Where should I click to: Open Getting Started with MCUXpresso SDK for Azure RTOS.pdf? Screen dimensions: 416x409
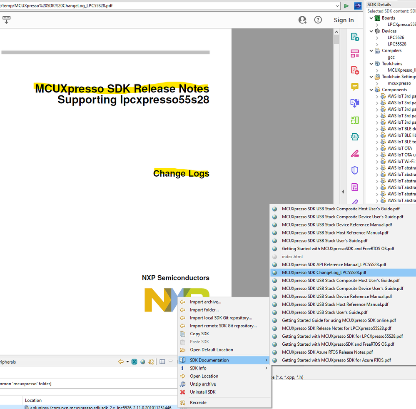click(x=343, y=360)
